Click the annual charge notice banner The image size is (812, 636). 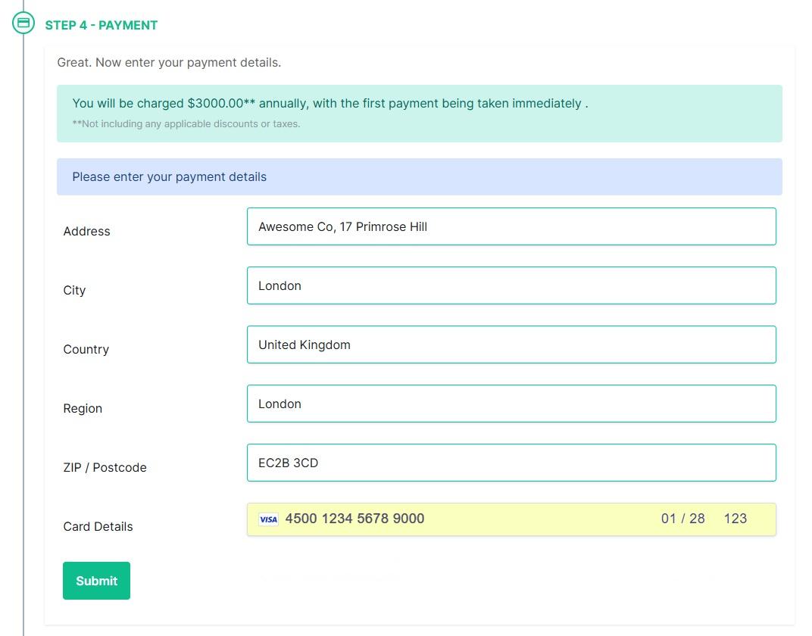tap(419, 113)
